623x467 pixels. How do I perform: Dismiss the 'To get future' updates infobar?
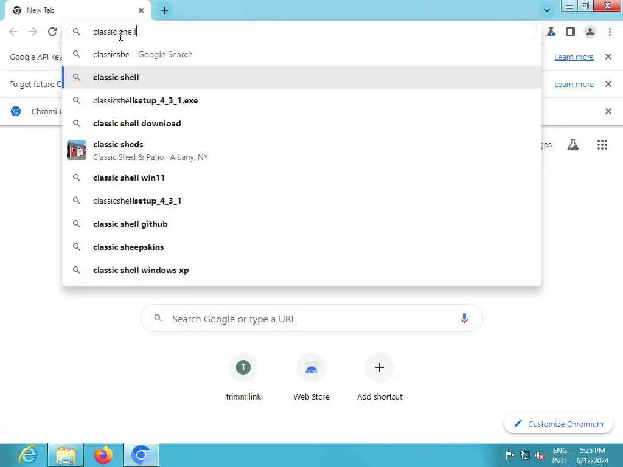(608, 84)
